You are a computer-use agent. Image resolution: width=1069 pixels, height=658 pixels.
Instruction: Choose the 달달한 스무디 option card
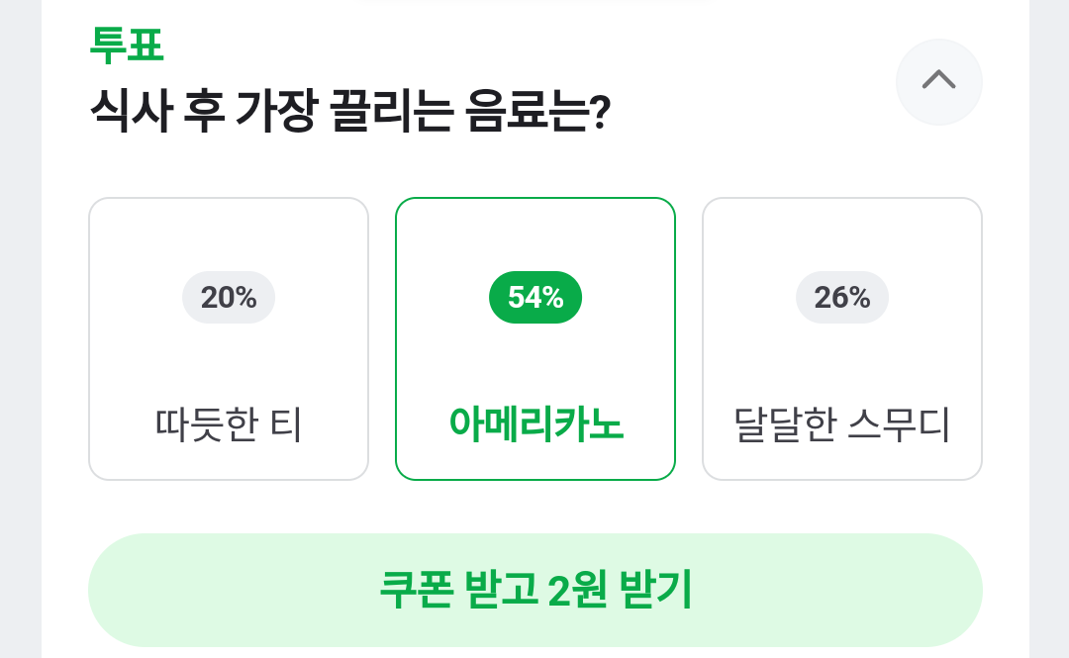pyautogui.click(x=842, y=338)
